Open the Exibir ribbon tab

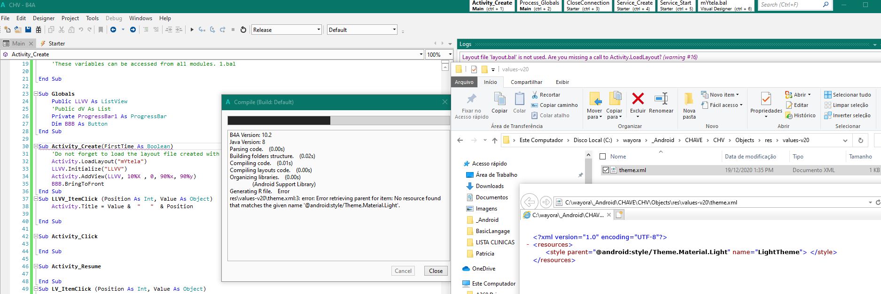pos(562,82)
